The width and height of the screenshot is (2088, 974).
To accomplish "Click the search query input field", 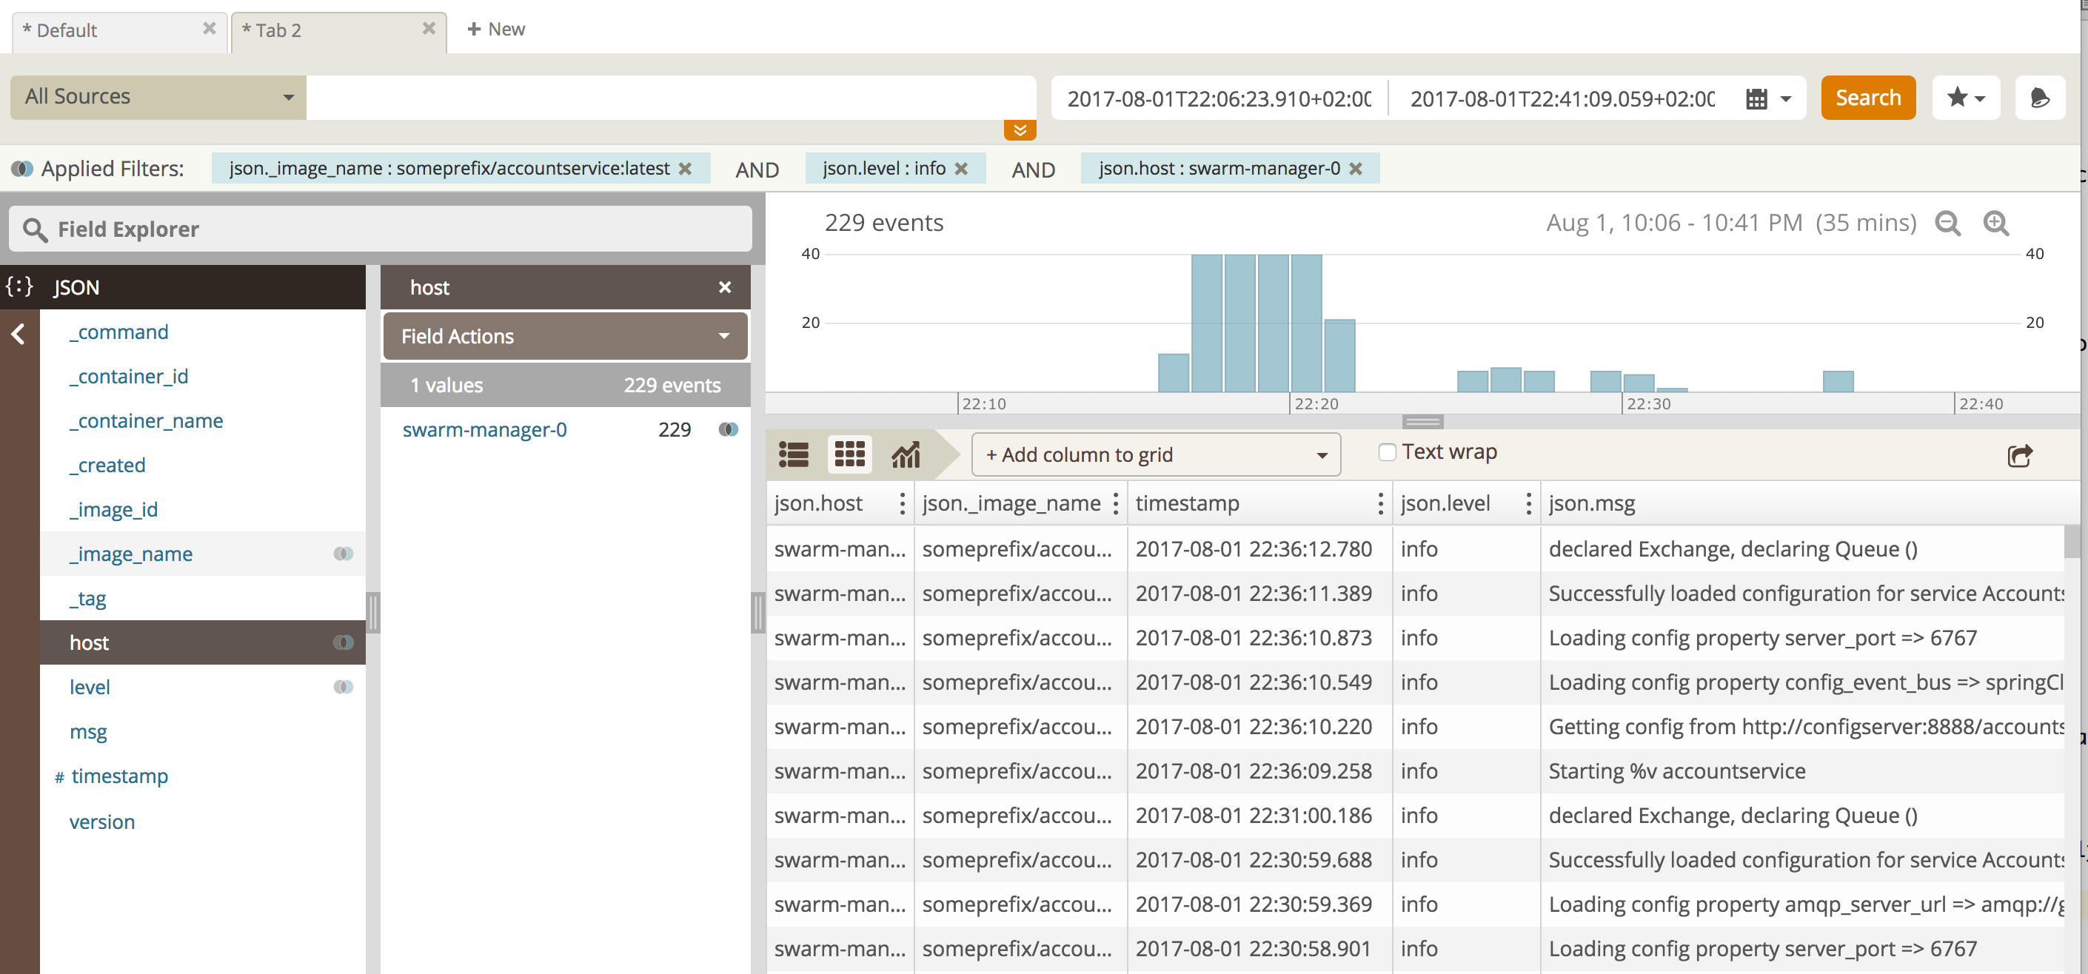I will [x=670, y=97].
